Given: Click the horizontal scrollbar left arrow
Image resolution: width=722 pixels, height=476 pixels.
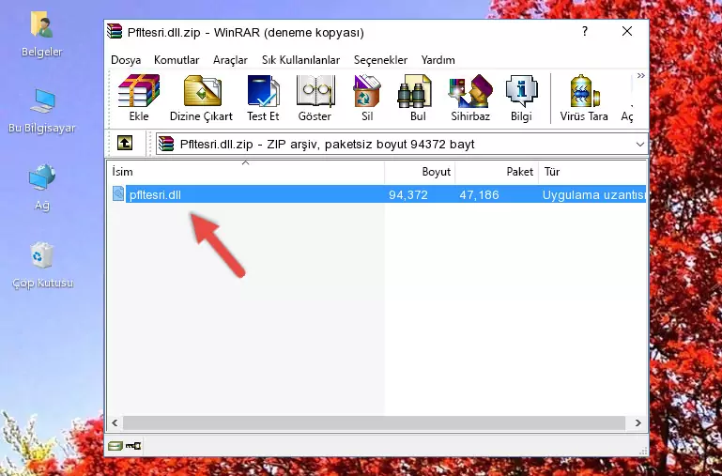Looking at the screenshot, I should (115, 422).
